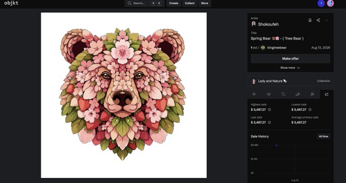
Task: Click the Spring Bear title text
Action: (x=277, y=39)
